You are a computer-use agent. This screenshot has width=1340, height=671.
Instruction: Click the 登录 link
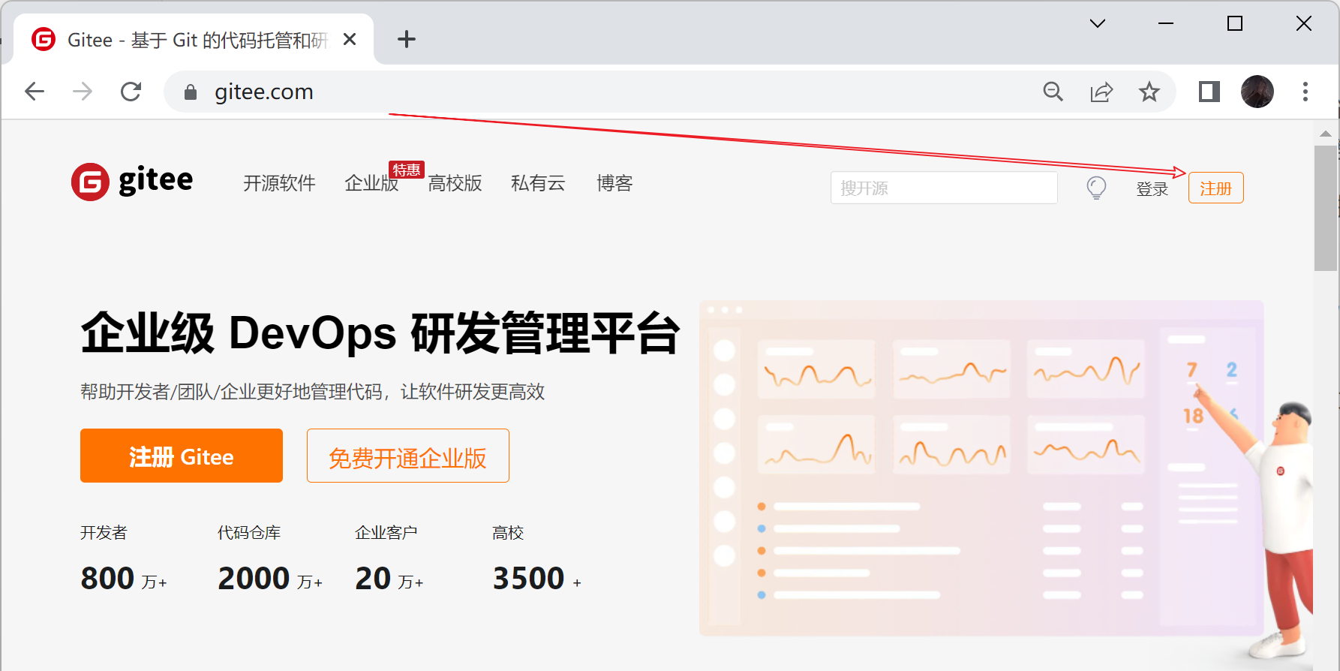click(x=1152, y=189)
